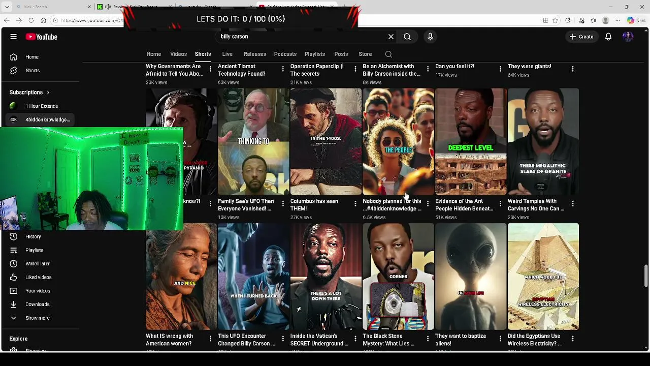The image size is (650, 366).
Task: Go to the YouTube logo home page
Action: point(41,37)
